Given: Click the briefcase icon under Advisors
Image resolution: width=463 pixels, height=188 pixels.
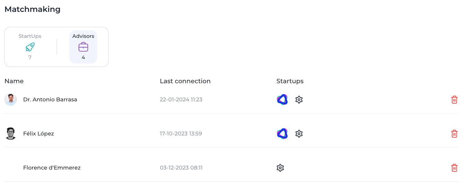Looking at the screenshot, I should click(x=83, y=47).
